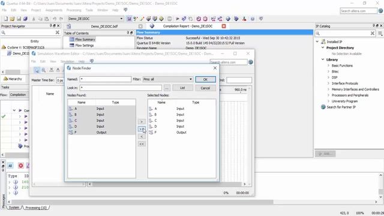Image resolution: width=384 pixels, height=216 pixels.
Task: Toggle the All messages filter button
Action: coord(10,166)
